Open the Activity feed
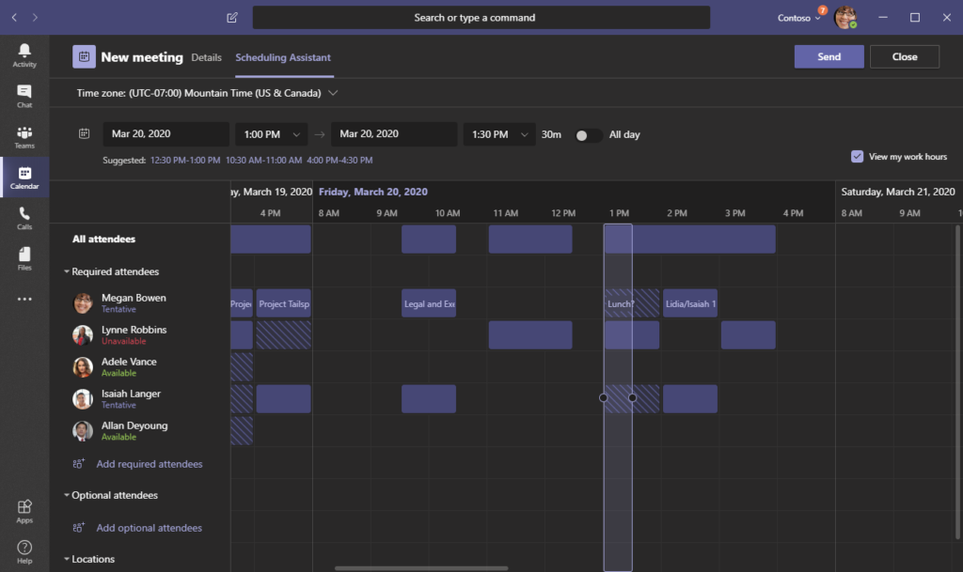This screenshot has width=963, height=572. 24,55
